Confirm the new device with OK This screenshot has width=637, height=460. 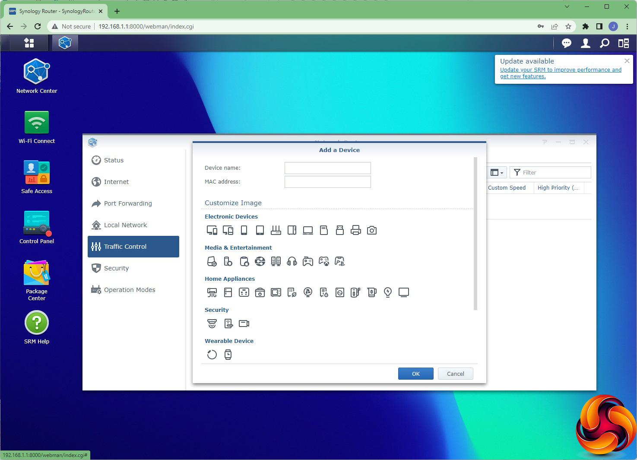[416, 374]
